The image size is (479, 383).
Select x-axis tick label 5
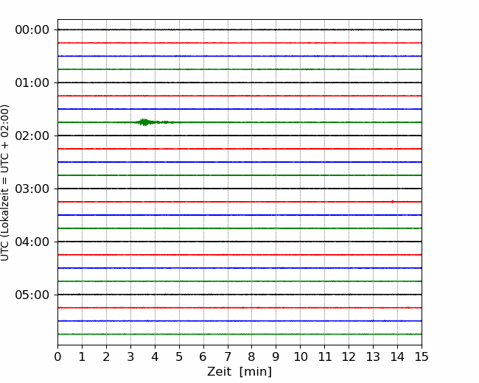click(179, 356)
